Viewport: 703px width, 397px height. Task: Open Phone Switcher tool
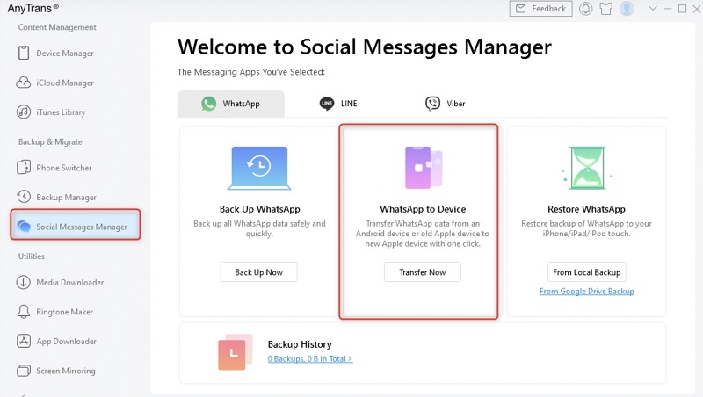[x=63, y=168]
